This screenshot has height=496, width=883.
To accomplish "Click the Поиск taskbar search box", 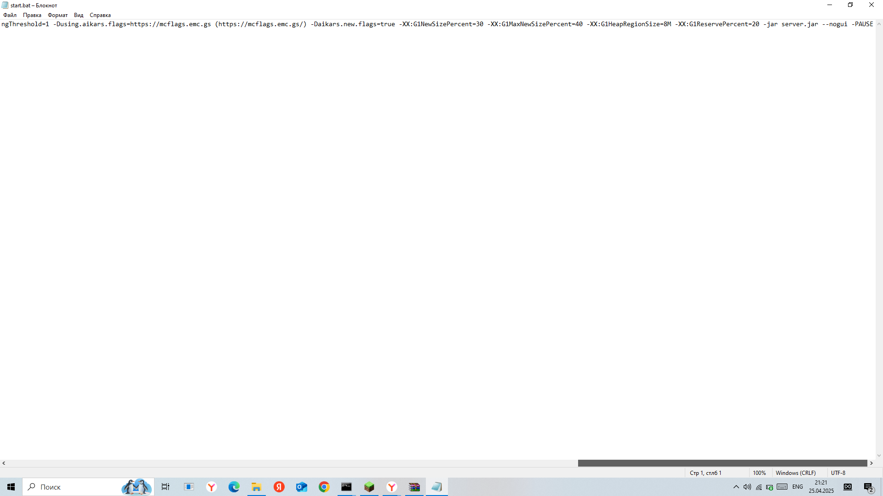I will click(88, 487).
